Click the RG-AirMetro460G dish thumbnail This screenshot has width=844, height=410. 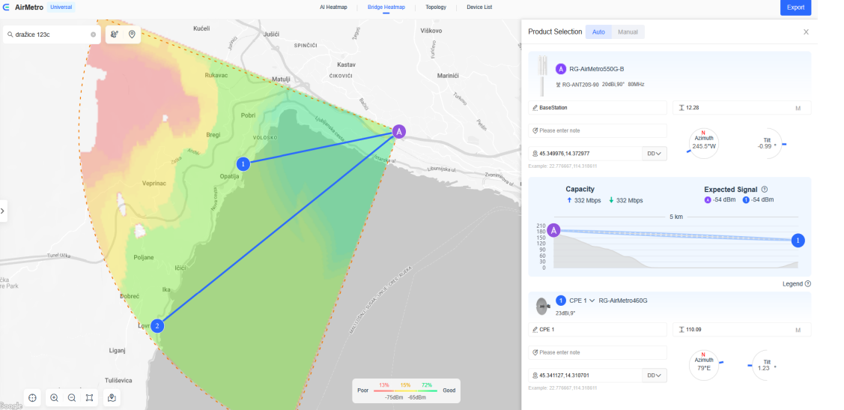click(x=542, y=306)
